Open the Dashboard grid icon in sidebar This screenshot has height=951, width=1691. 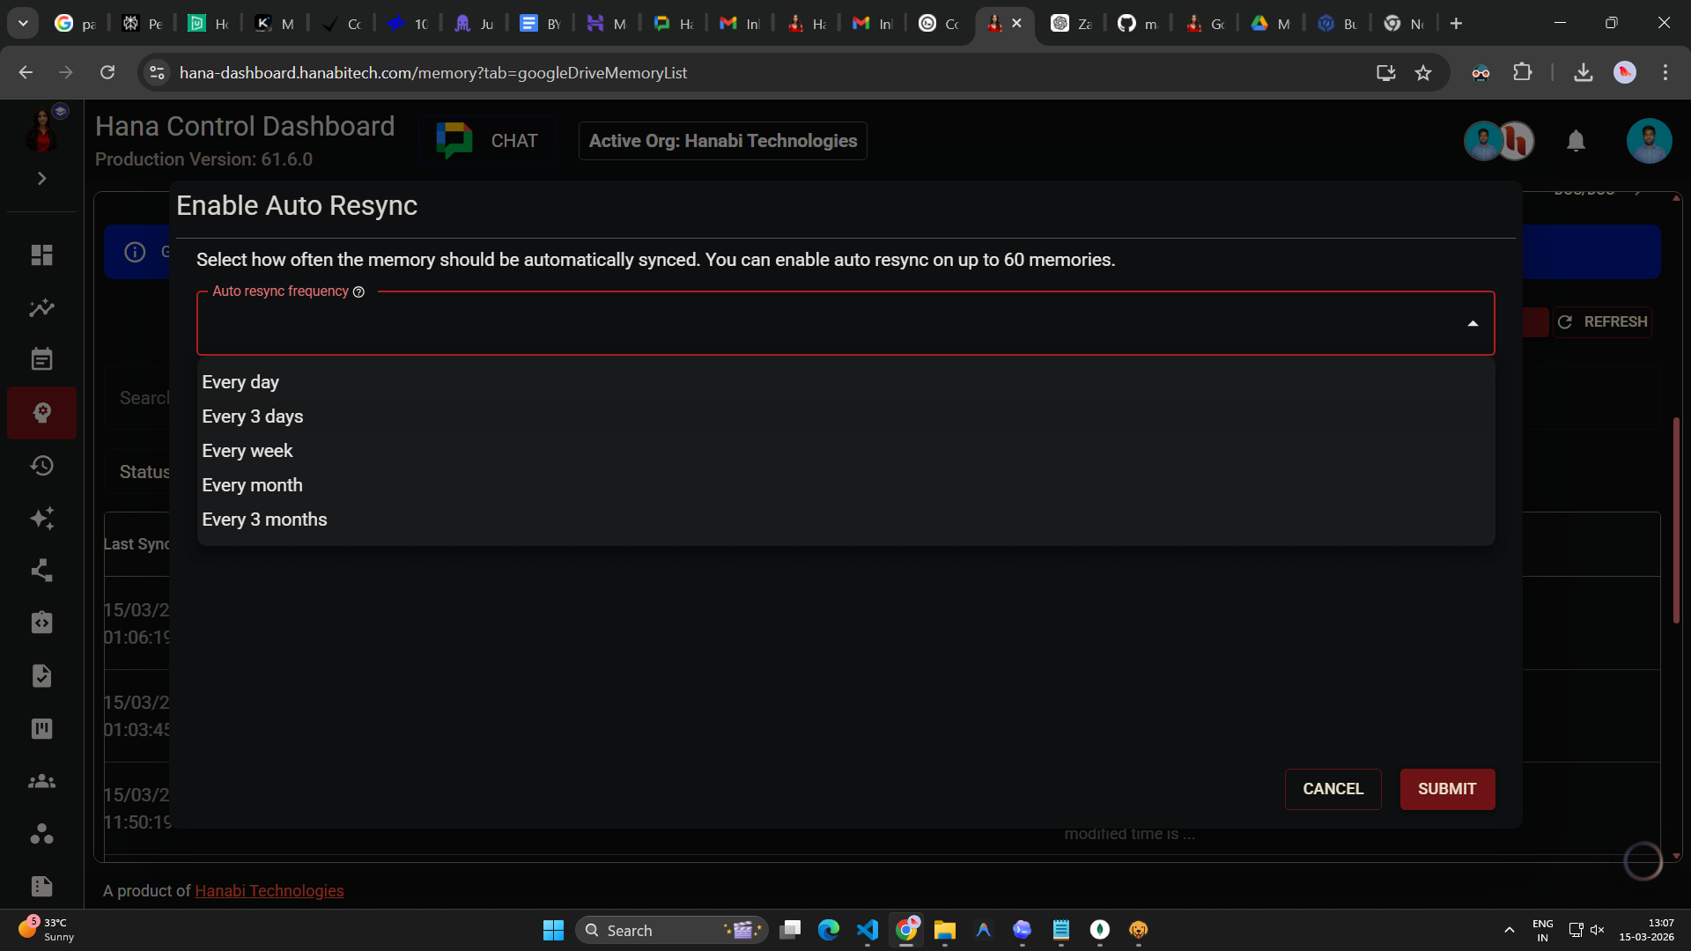[x=41, y=254]
